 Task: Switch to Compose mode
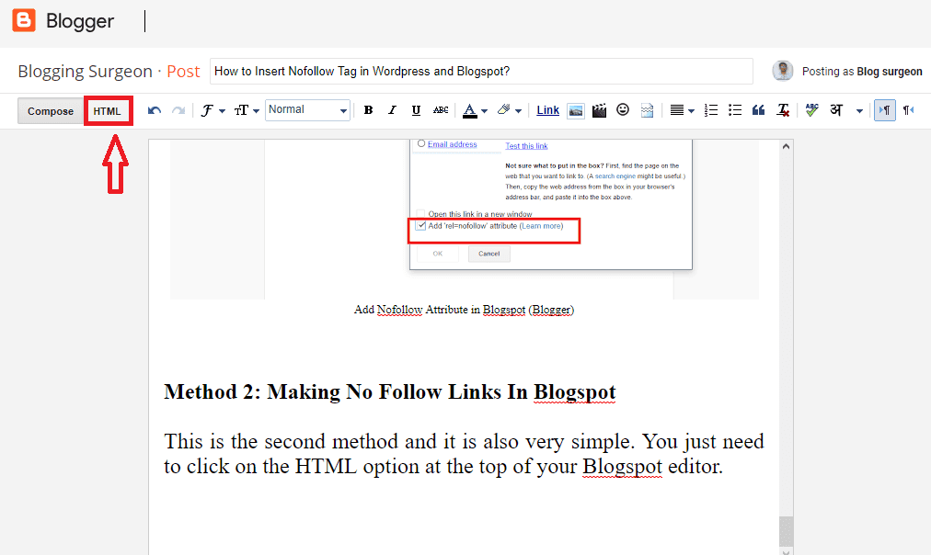(51, 111)
